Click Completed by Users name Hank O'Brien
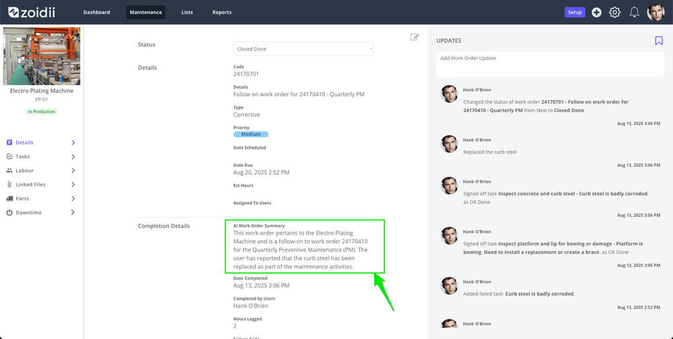The height and width of the screenshot is (339, 673). pos(251,306)
